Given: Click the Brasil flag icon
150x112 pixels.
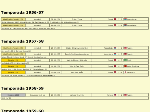Looking at the screenshot, I should (x=125, y=60).
